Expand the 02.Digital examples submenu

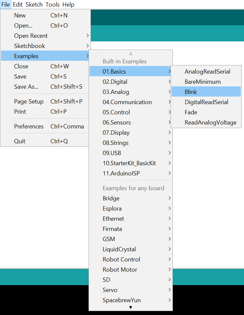point(131,81)
